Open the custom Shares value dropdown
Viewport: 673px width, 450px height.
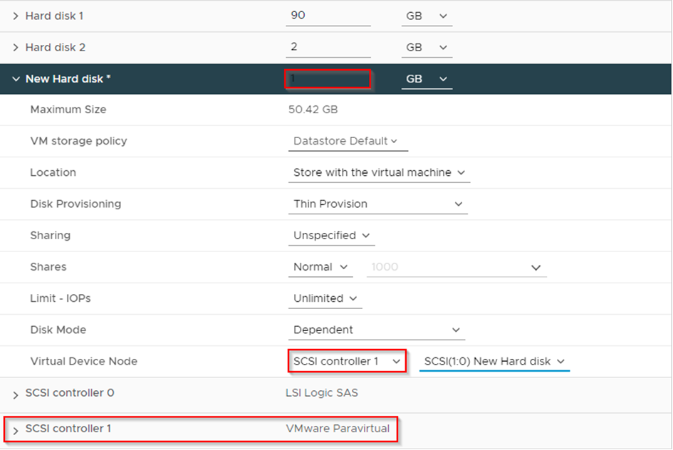click(x=456, y=266)
